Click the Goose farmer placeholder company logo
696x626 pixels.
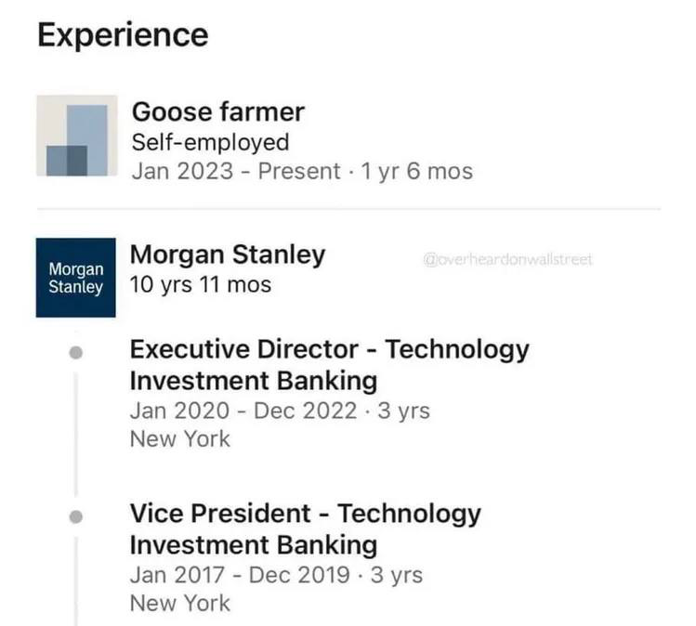pos(76,136)
